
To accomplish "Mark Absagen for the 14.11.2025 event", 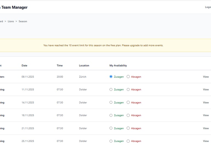I will click(128, 102).
